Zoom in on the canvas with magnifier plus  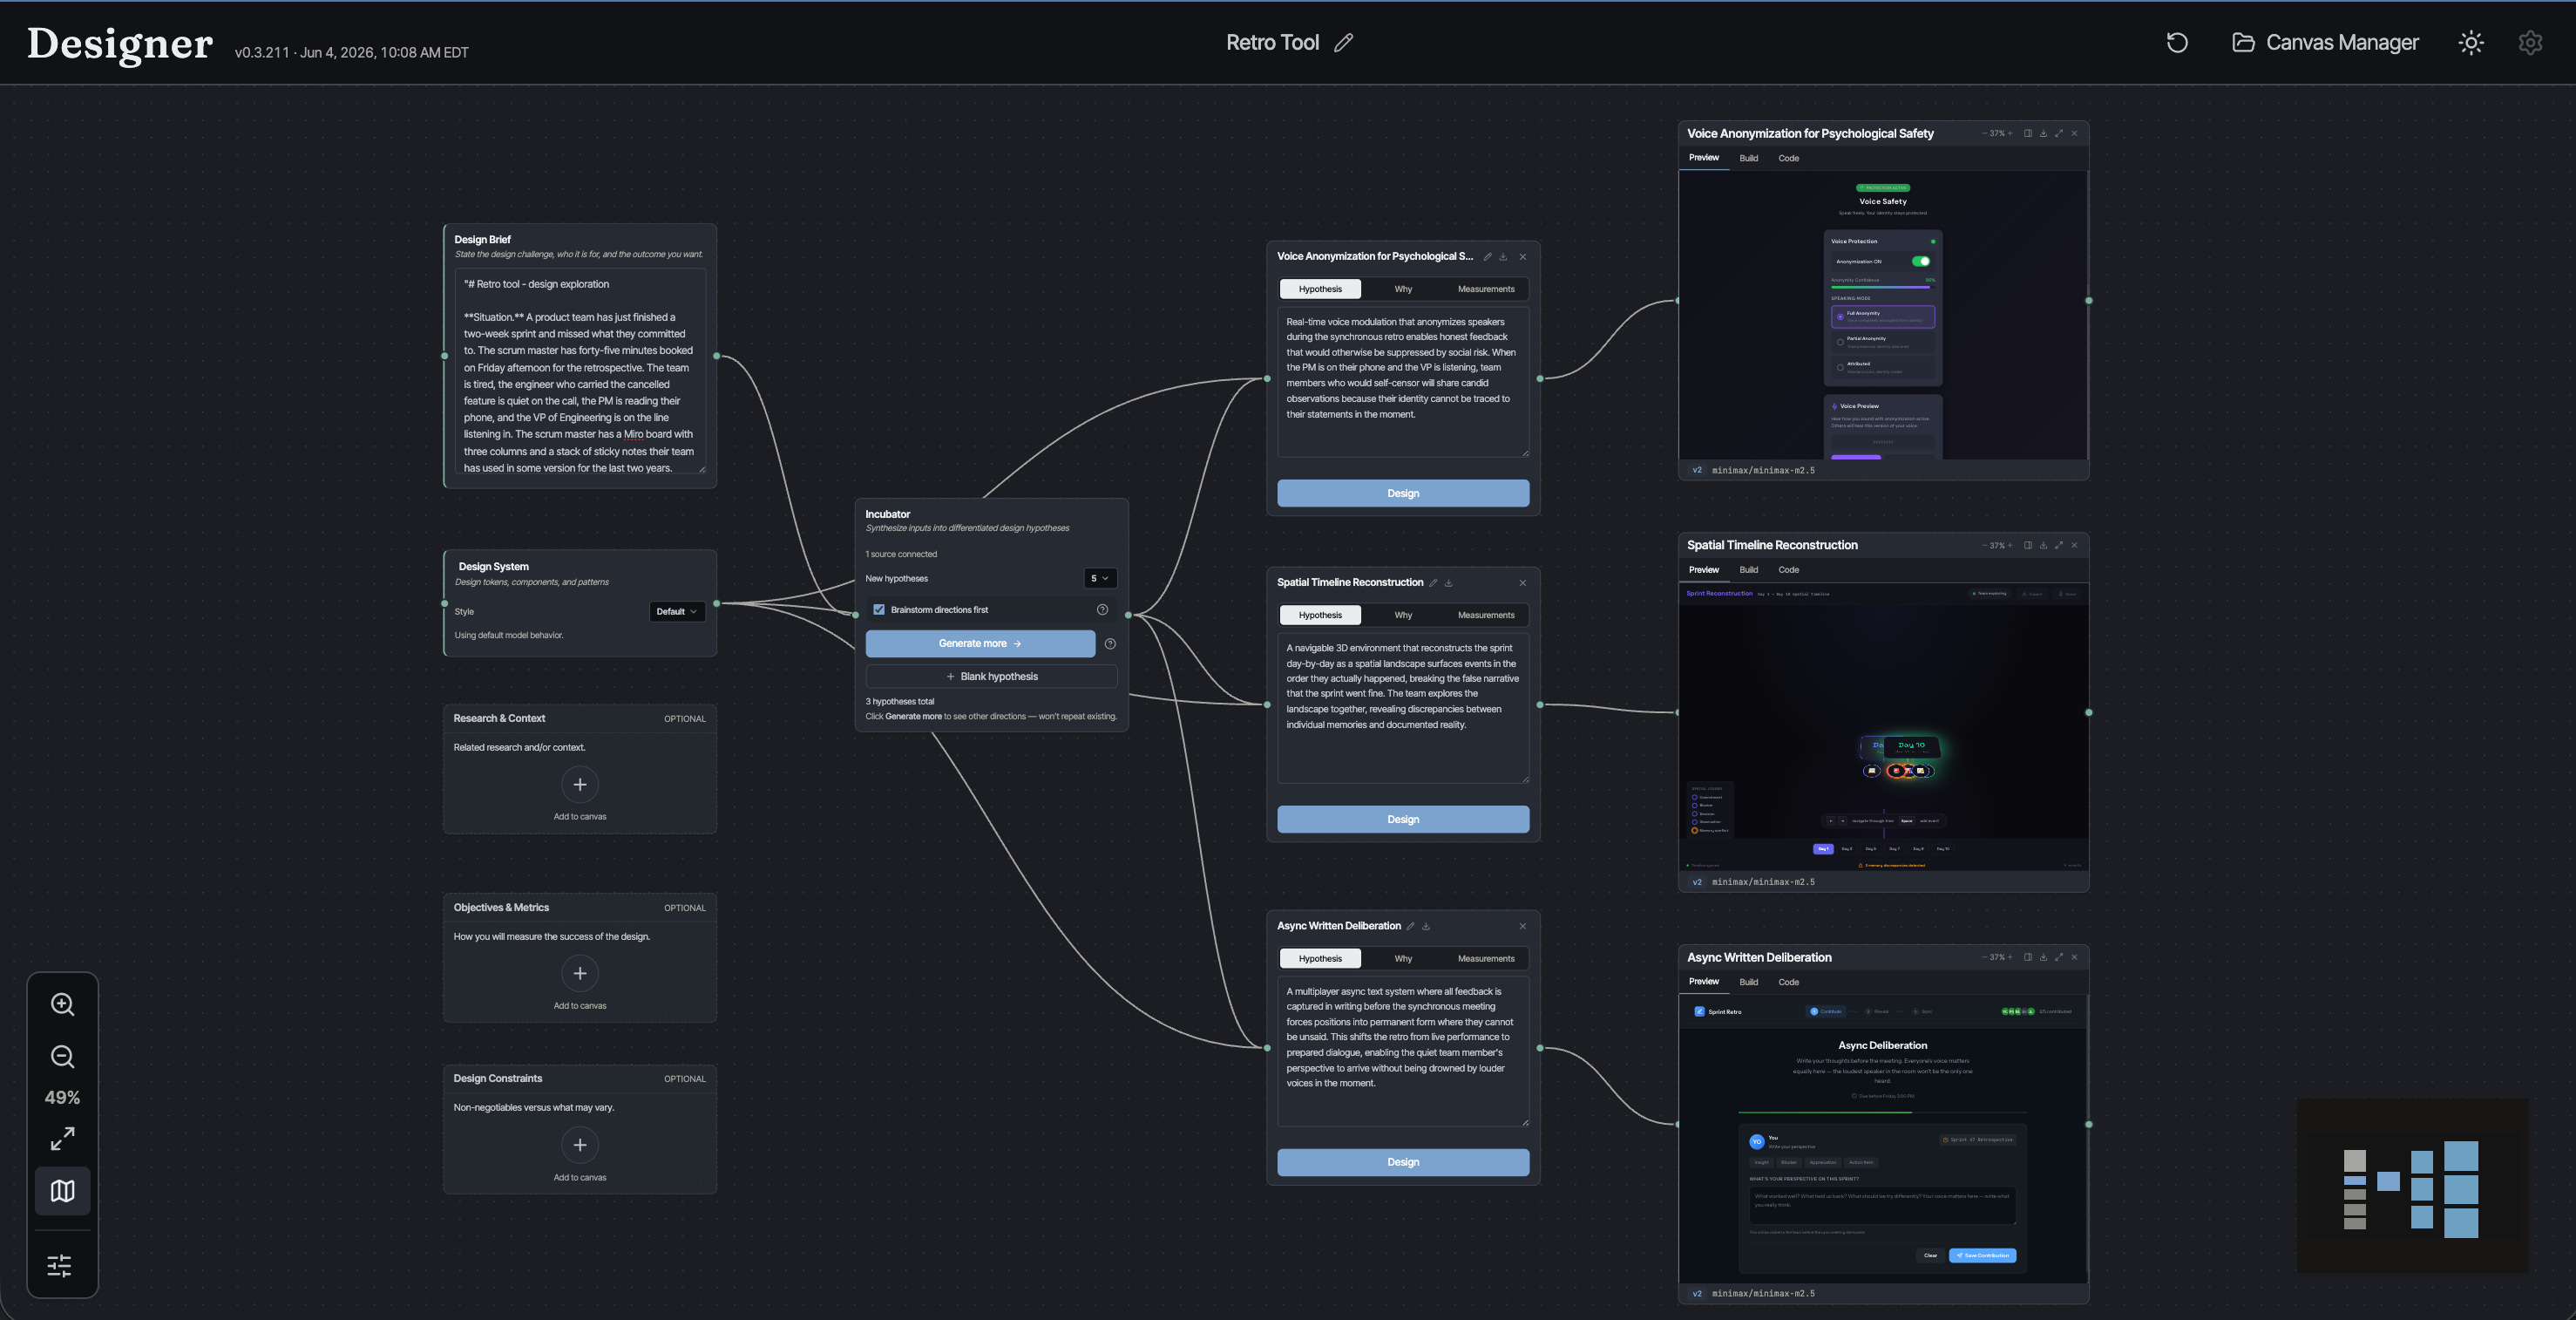pyautogui.click(x=62, y=1004)
